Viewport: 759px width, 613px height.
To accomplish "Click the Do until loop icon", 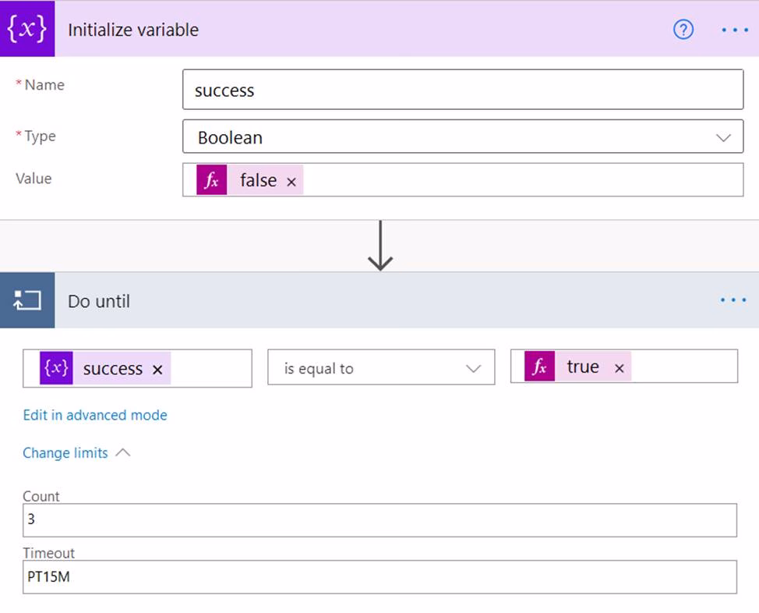I will (27, 300).
